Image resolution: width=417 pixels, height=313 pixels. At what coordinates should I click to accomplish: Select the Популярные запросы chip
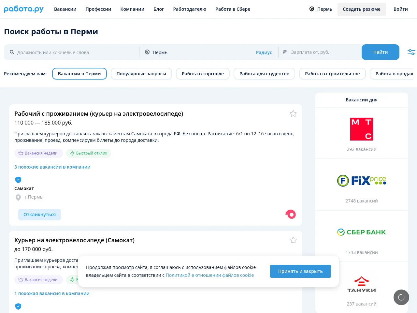click(x=141, y=74)
